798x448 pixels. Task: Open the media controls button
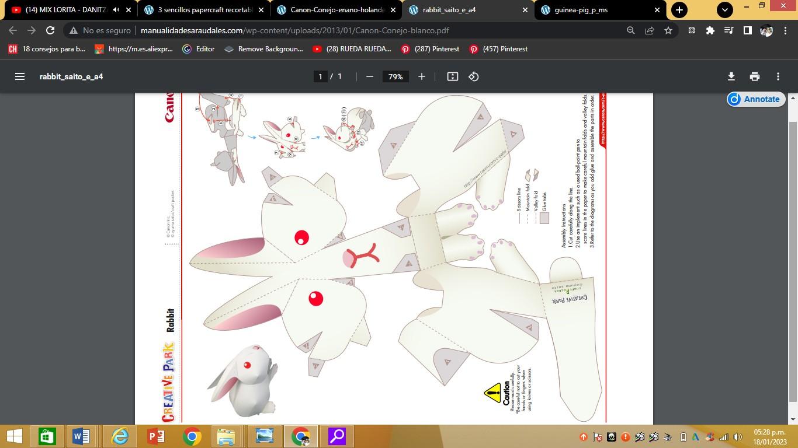click(728, 30)
